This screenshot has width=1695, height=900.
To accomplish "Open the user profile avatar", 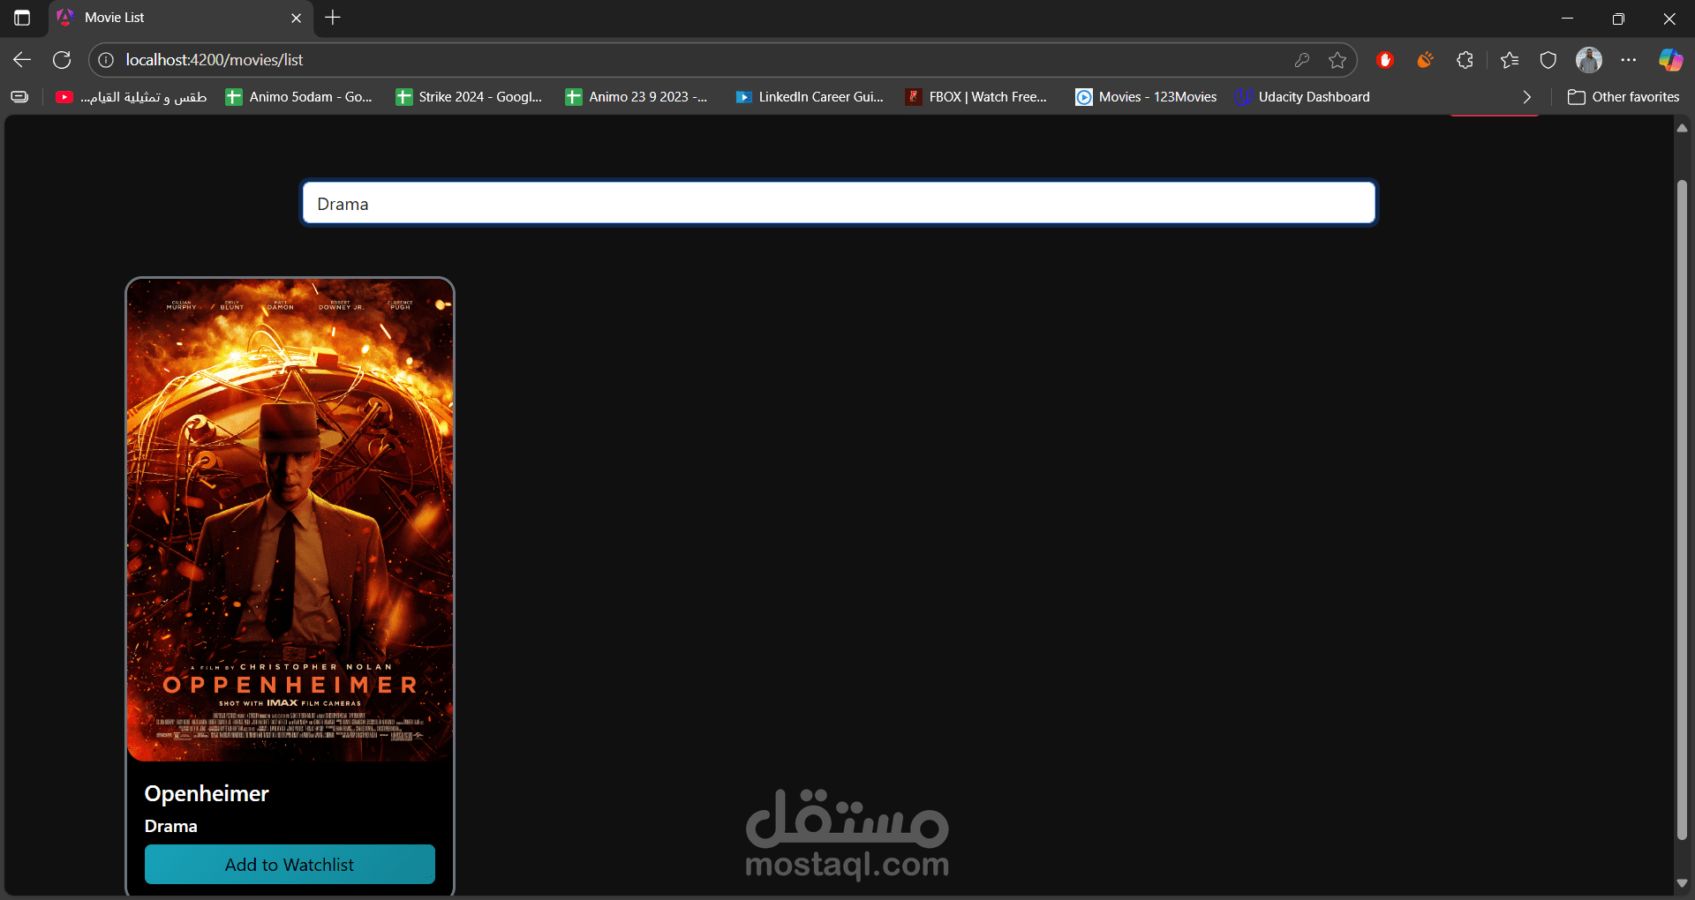I will (x=1589, y=60).
